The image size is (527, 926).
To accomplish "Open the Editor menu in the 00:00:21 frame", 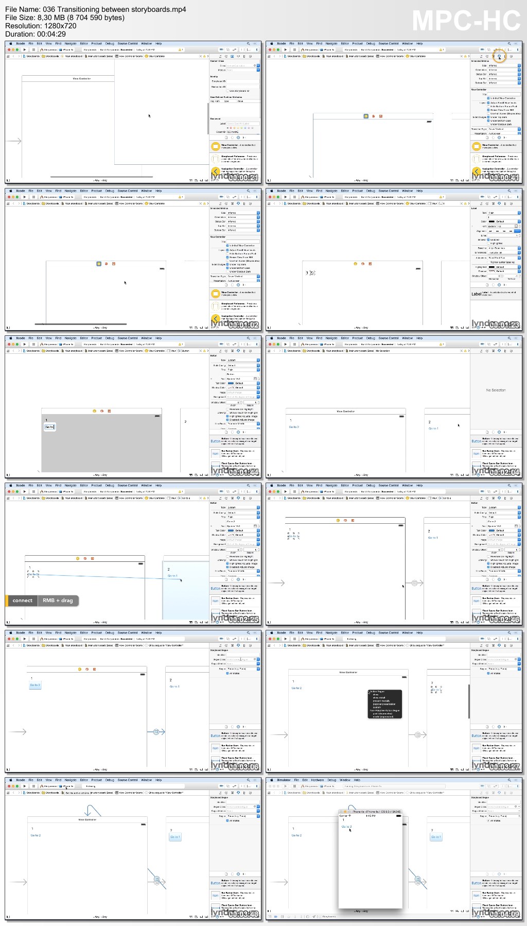I will coord(84,44).
